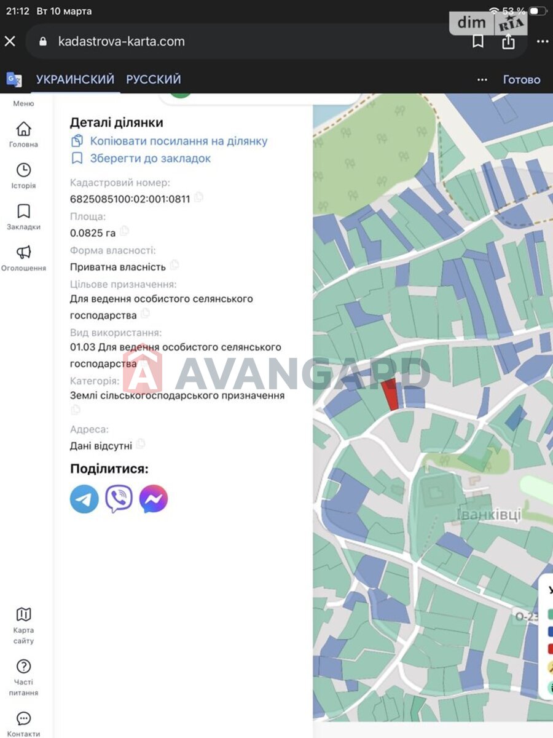Tap Готово to finish translation
Image resolution: width=553 pixels, height=738 pixels.
point(521,79)
